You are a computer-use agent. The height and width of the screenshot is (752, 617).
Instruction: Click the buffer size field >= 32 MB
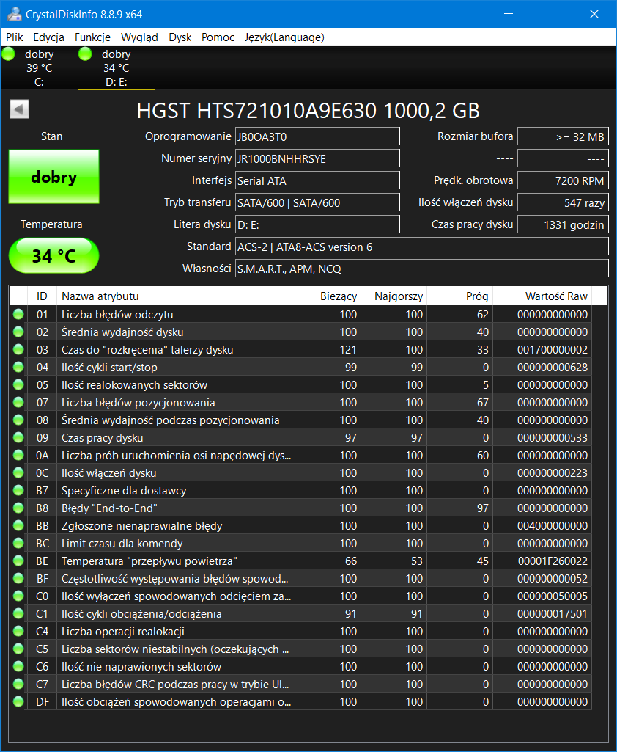[563, 136]
